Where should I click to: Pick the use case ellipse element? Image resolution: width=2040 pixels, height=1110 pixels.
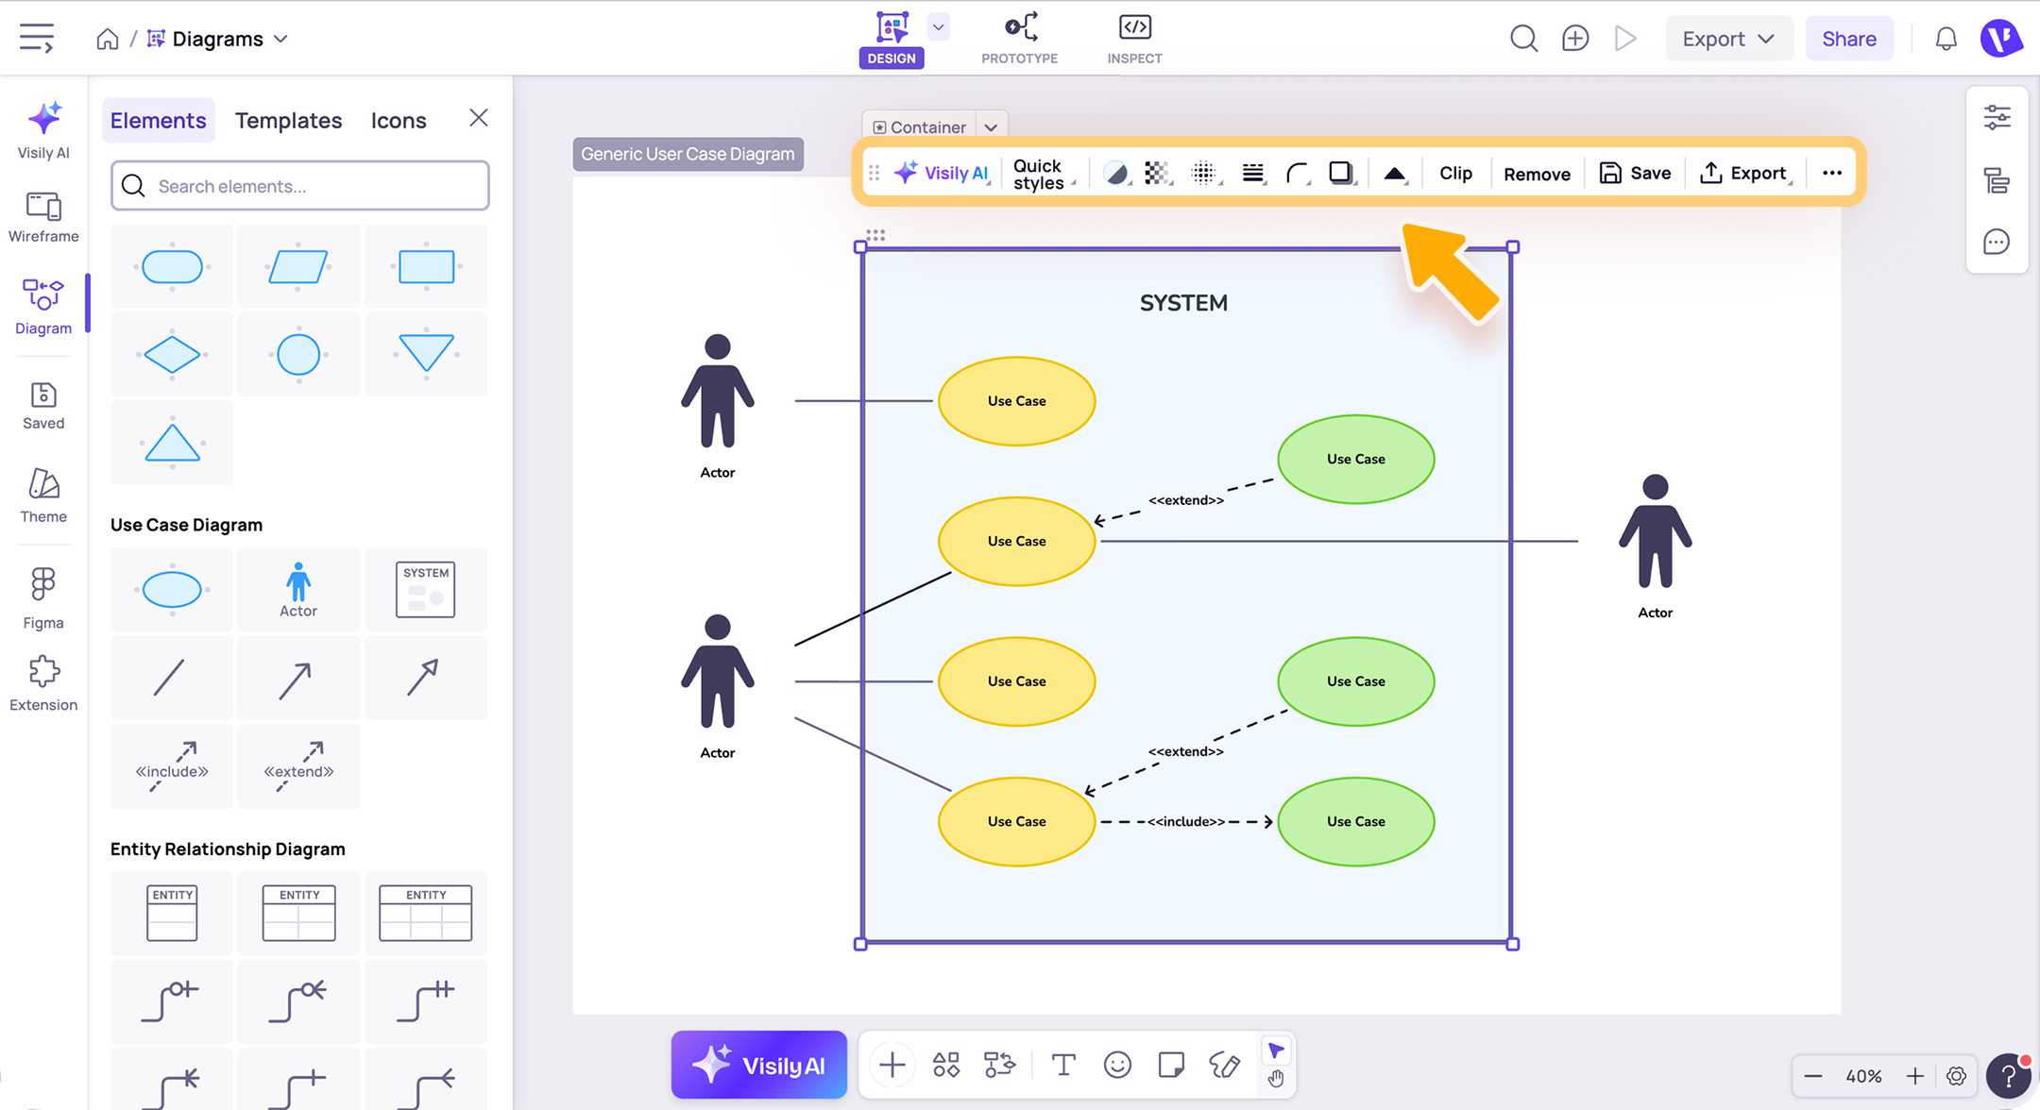[x=172, y=589]
